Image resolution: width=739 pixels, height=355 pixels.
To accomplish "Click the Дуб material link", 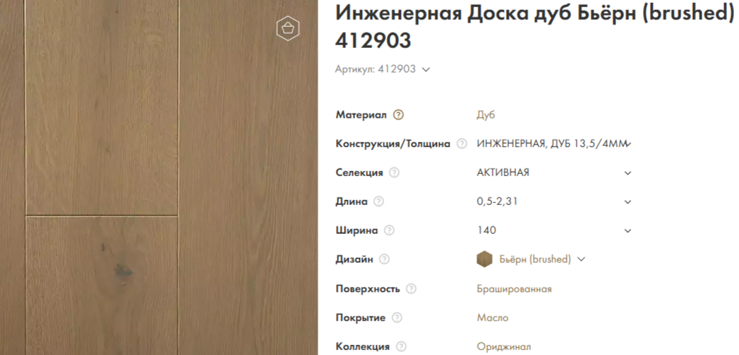I will [x=486, y=115].
